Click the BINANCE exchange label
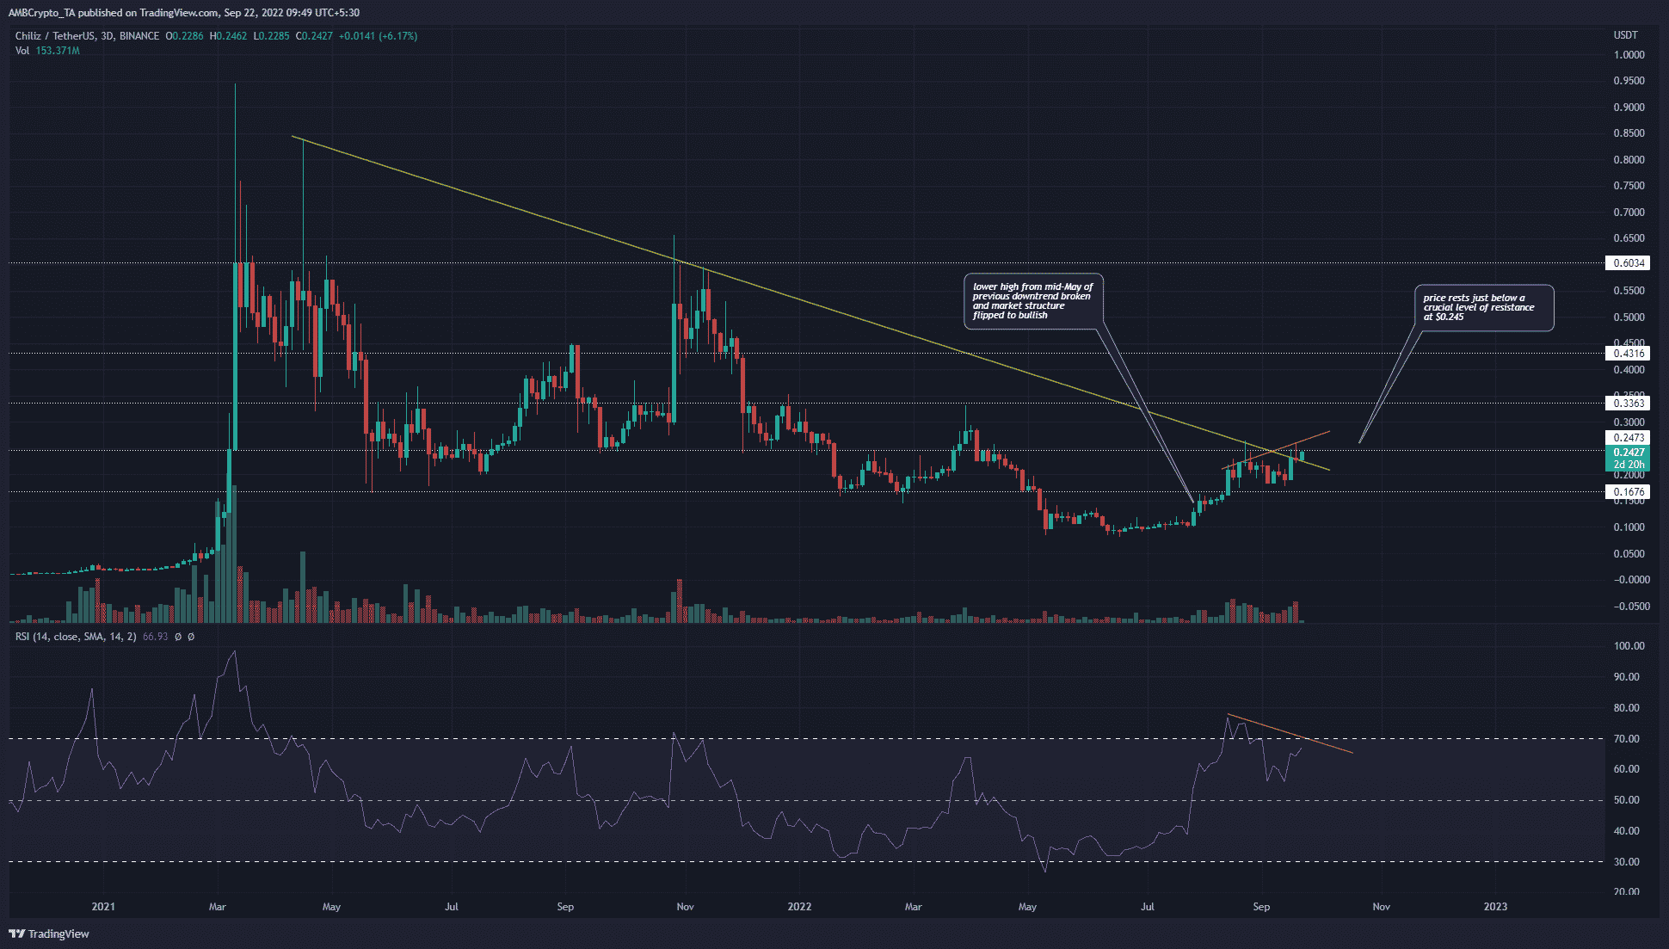The width and height of the screenshot is (1669, 949). 139,36
